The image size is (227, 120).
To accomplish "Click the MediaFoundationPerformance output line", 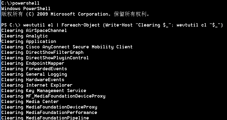I will (49, 112).
